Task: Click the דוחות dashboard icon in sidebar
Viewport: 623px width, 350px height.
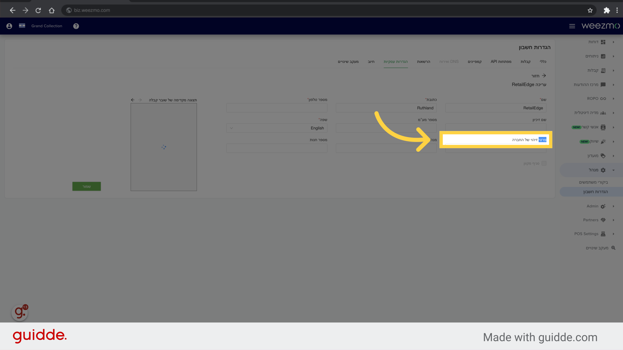Action: [603, 42]
